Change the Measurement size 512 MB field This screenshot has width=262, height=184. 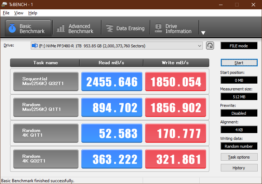[239, 97]
